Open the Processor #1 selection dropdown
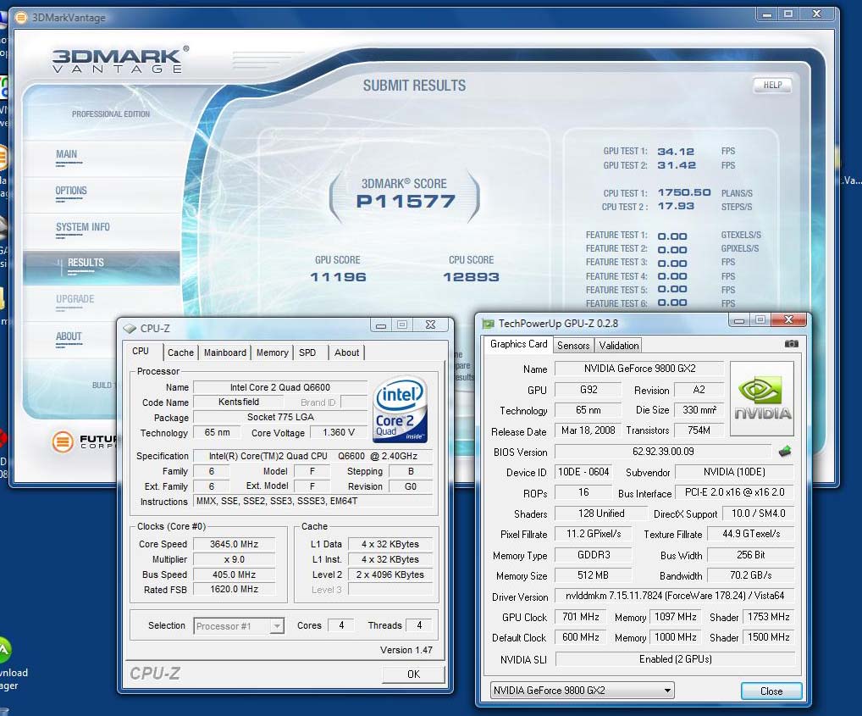 pos(239,626)
